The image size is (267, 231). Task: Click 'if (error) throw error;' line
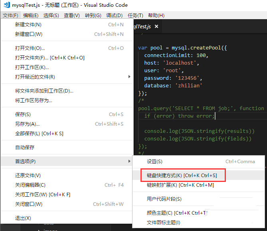click(x=179, y=116)
